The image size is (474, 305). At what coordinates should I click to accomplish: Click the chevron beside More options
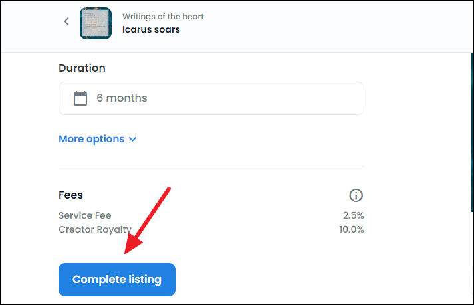(x=132, y=139)
